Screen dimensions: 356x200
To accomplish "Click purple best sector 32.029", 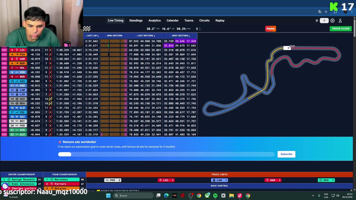I will coord(169,46).
